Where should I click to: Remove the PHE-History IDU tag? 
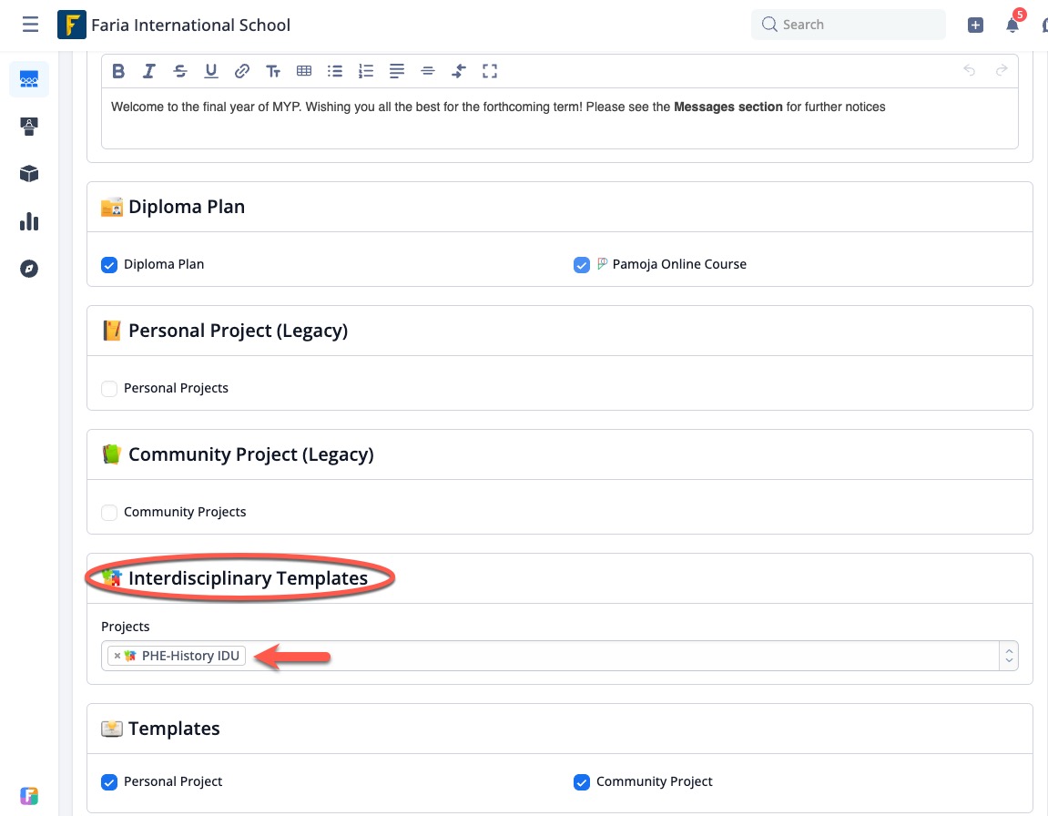pyautogui.click(x=117, y=656)
